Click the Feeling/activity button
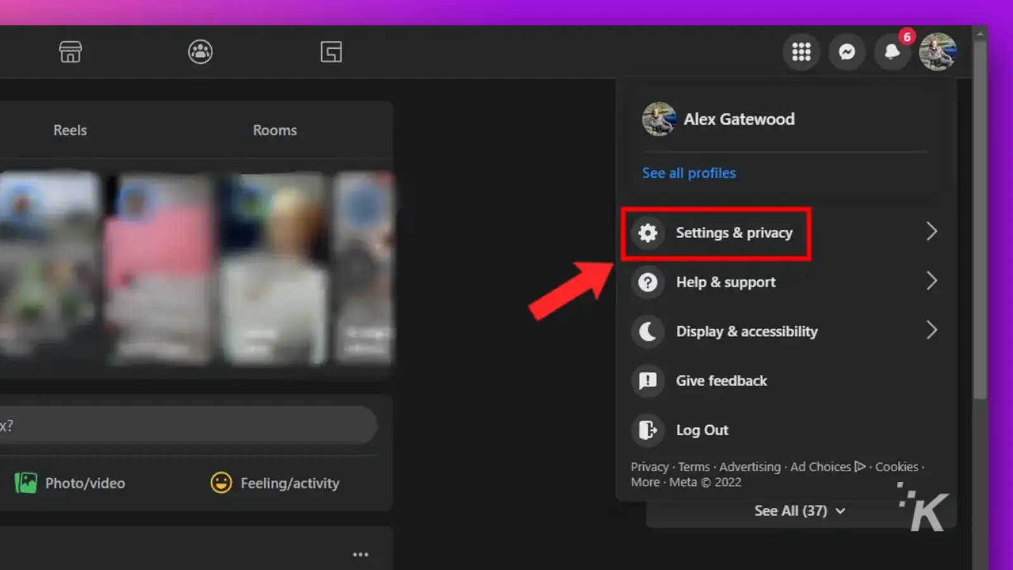The image size is (1013, 570). tap(275, 483)
